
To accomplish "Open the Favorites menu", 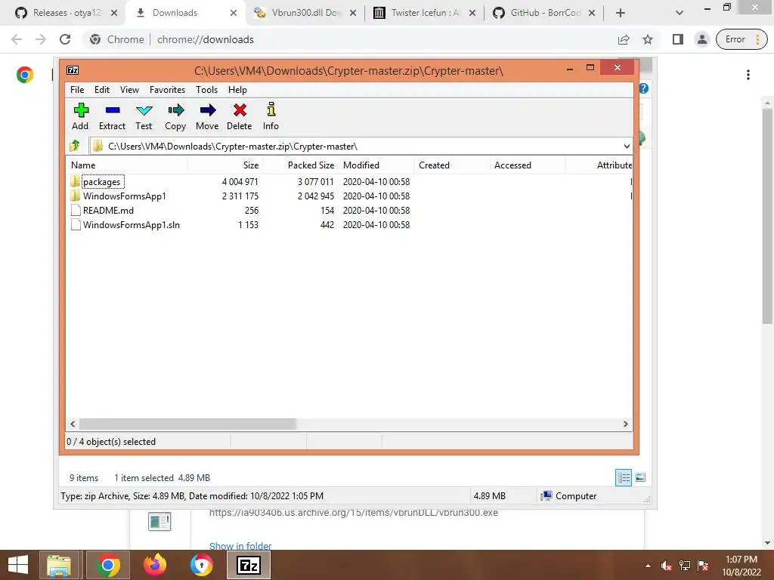I will pos(167,90).
